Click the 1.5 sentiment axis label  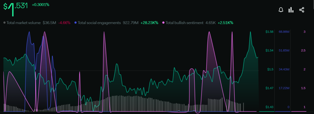point(303,88)
